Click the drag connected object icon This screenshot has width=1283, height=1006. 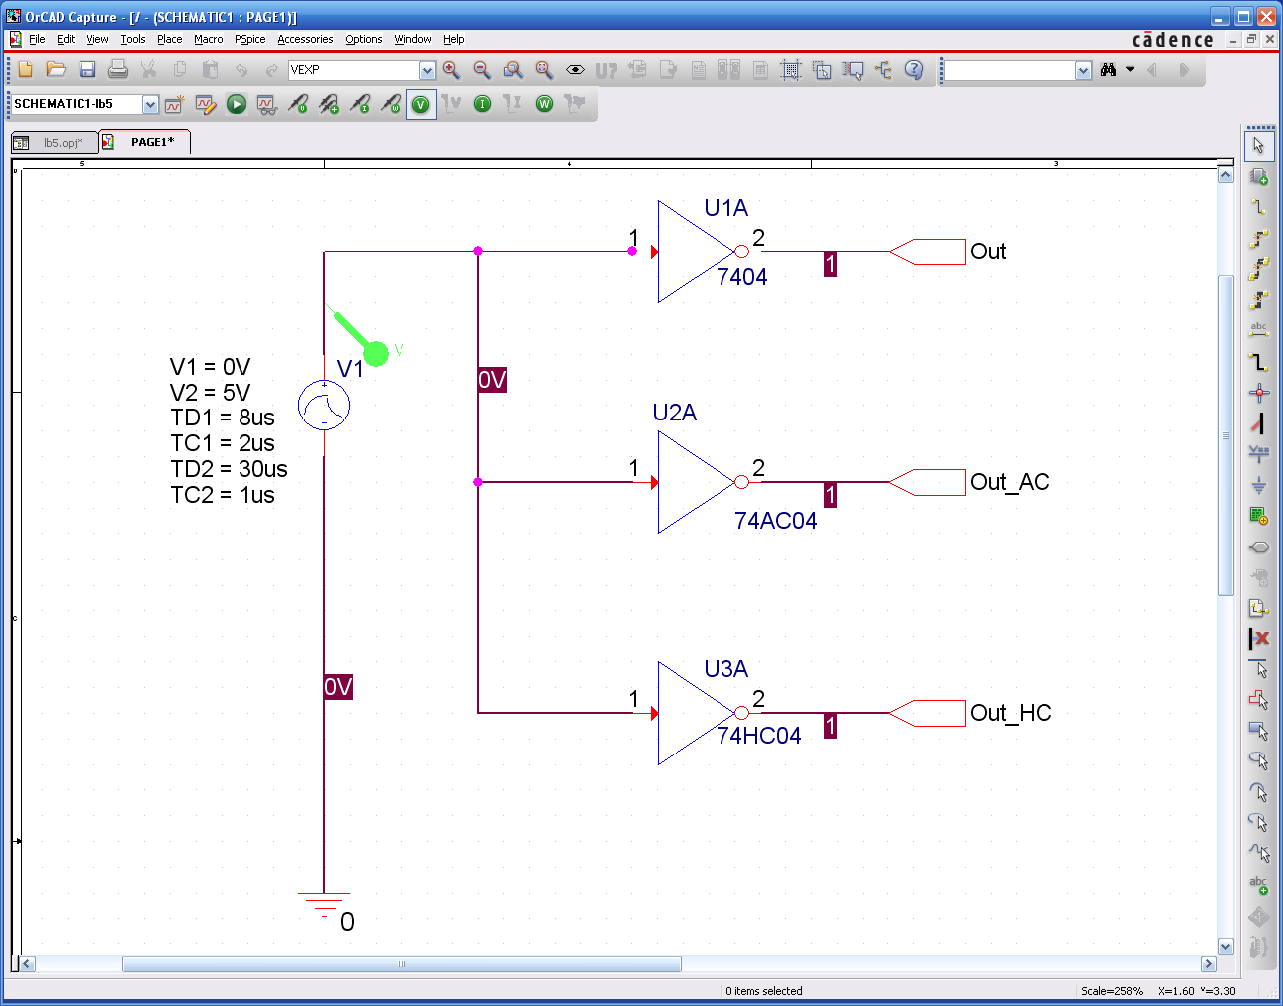pyautogui.click(x=853, y=69)
